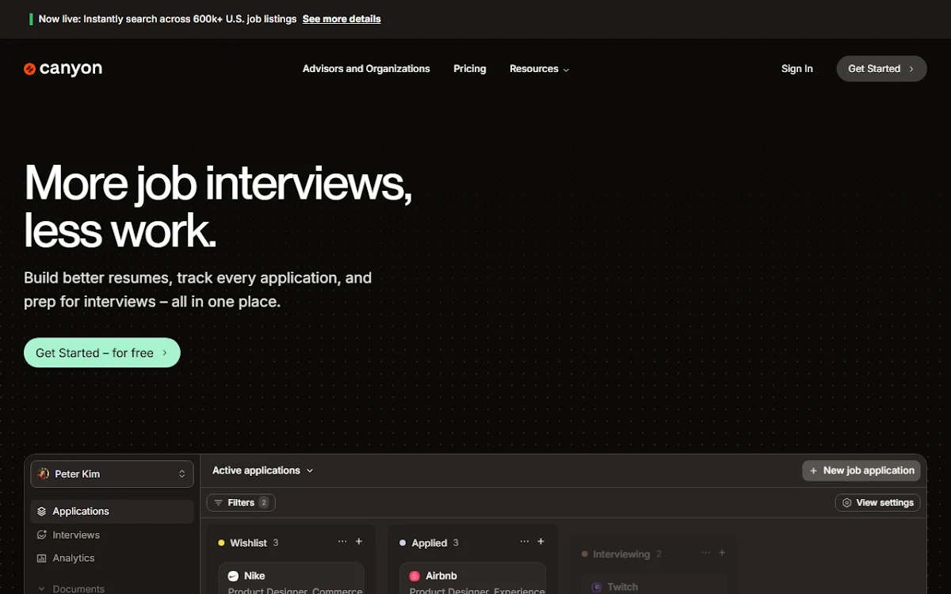Click the Interviewing column title
This screenshot has height=594, width=951.
click(621, 554)
